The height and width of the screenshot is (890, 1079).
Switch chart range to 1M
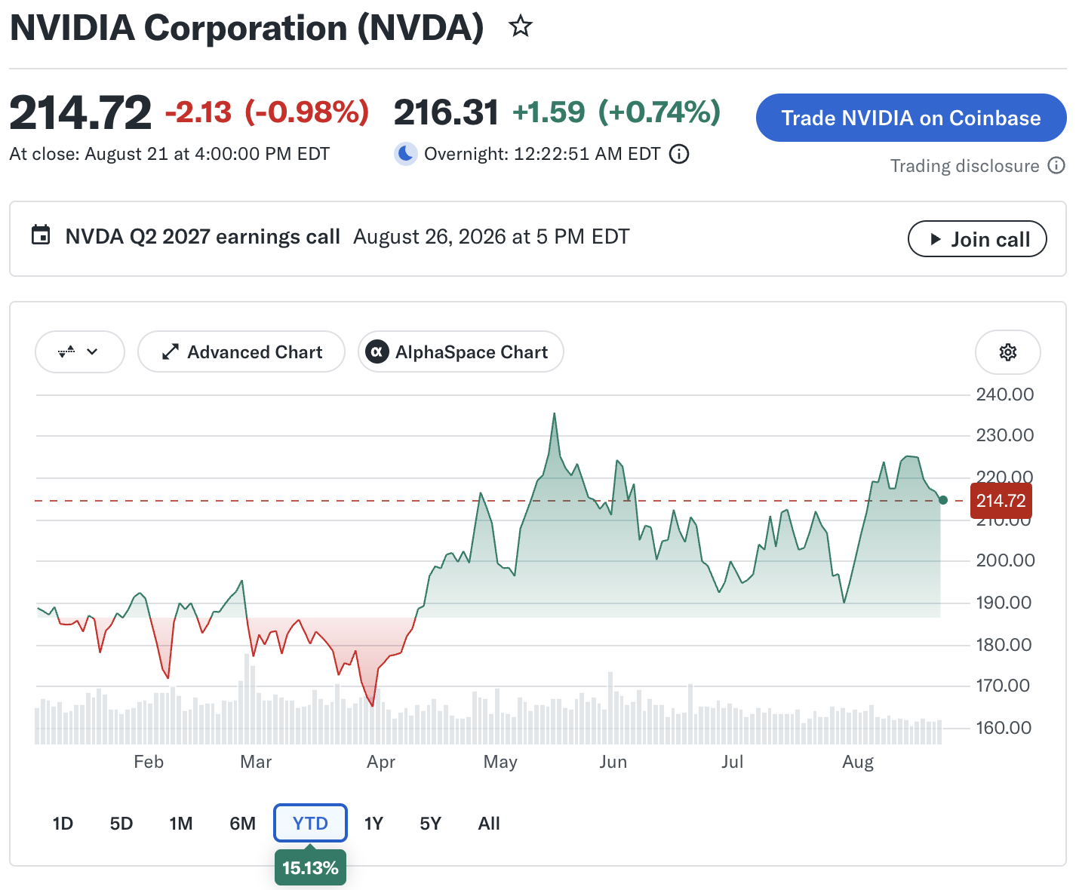(181, 824)
